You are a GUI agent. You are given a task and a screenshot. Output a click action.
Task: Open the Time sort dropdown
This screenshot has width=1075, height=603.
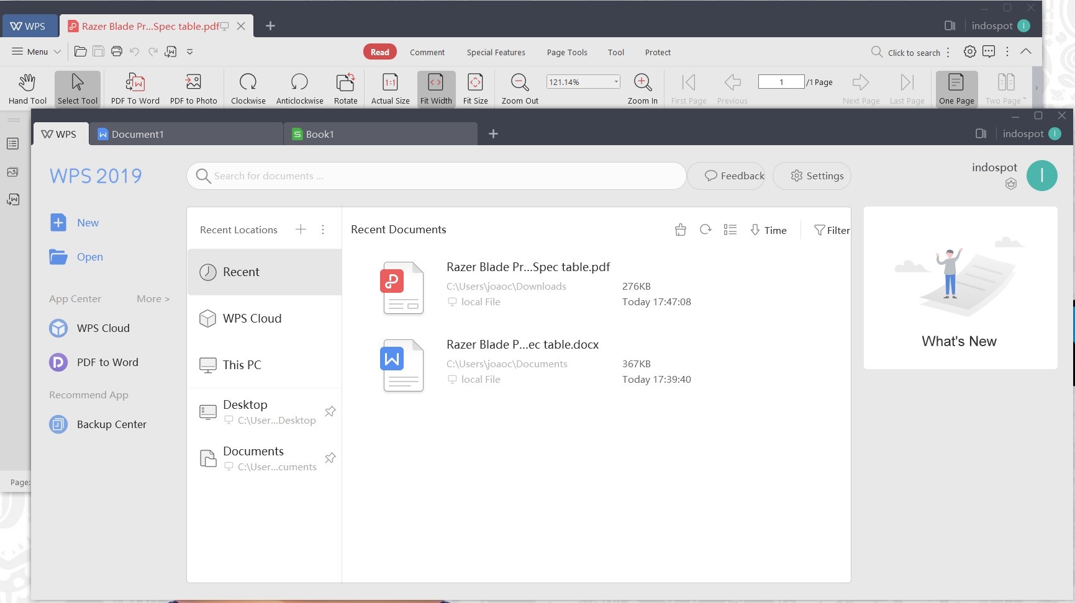coord(768,230)
